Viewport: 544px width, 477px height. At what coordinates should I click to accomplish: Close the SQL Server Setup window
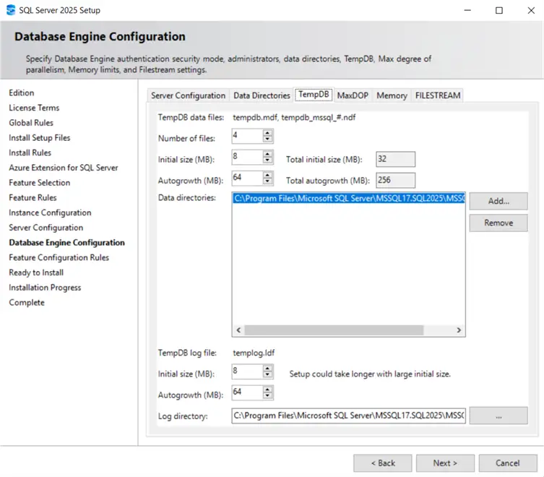531,10
